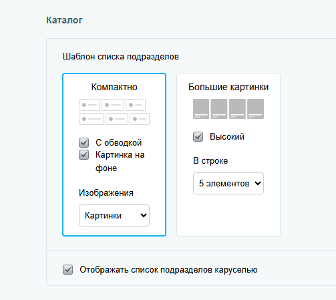Click the Картинка на фоне label
This screenshot has width=336, height=300.
click(x=120, y=161)
